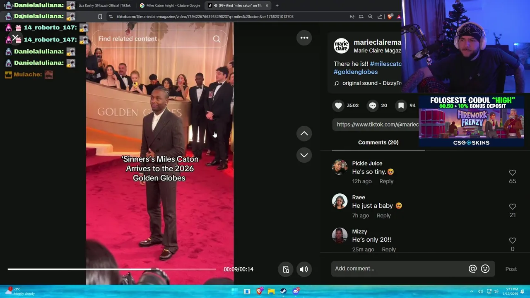Open the marieclairemagazine username link

[377, 42]
